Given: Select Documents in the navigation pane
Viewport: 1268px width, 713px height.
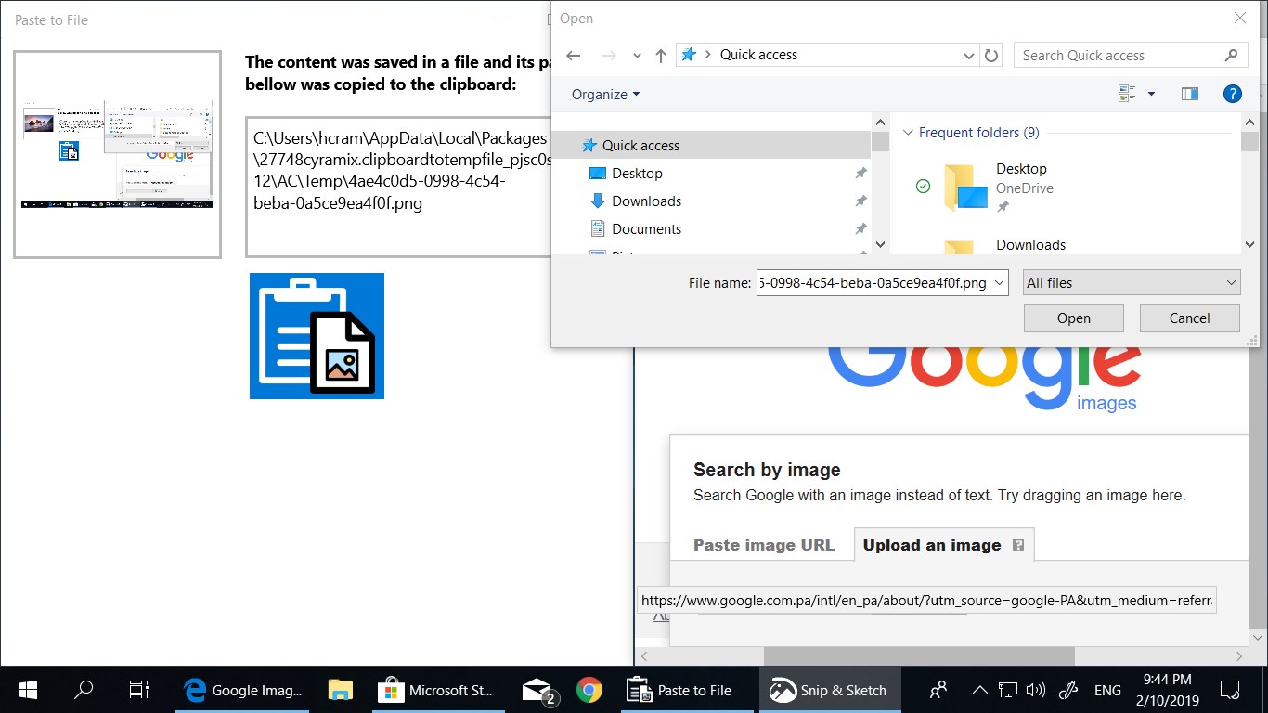Looking at the screenshot, I should [646, 229].
